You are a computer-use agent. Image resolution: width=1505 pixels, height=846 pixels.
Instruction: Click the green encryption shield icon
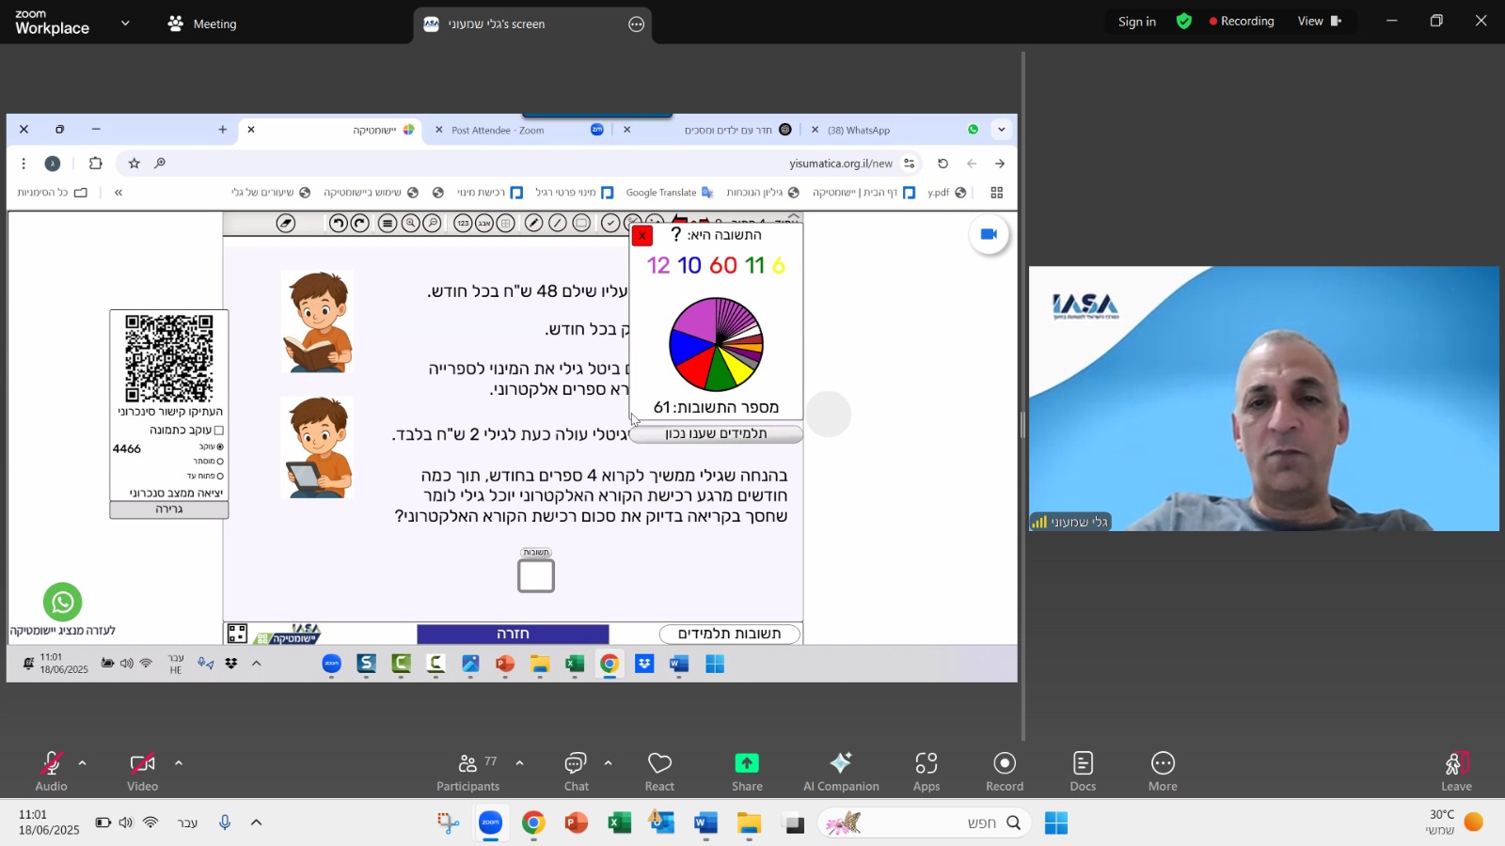click(x=1184, y=22)
